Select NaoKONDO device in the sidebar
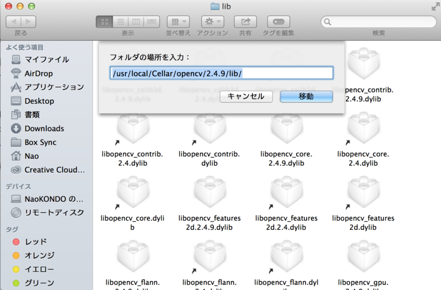Viewport: 441px width, 290px height. 46,199
